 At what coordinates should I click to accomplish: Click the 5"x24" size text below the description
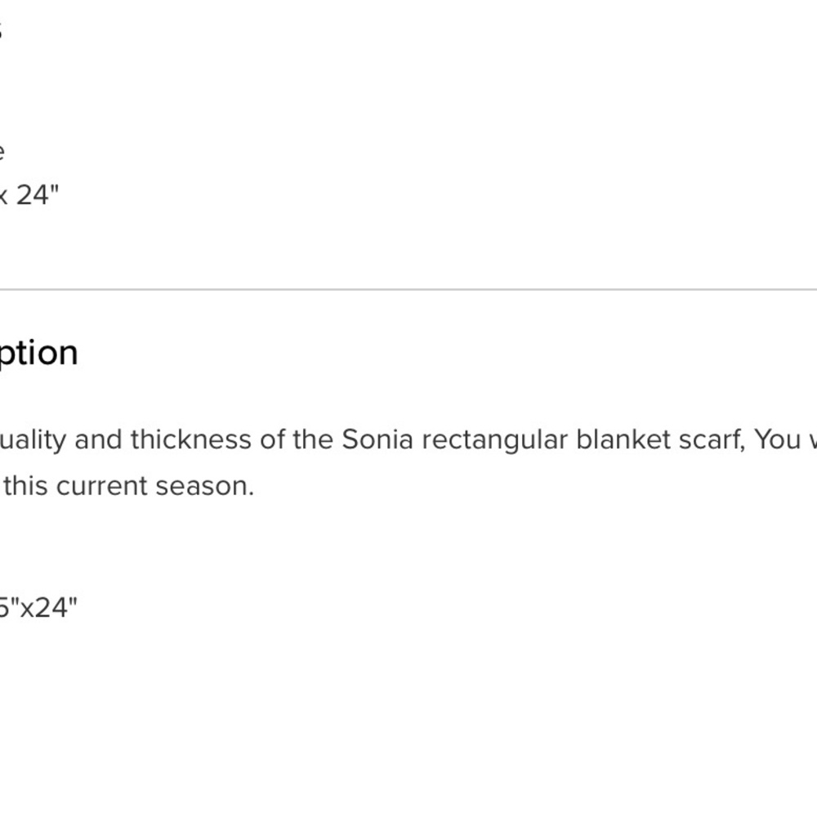[38, 608]
